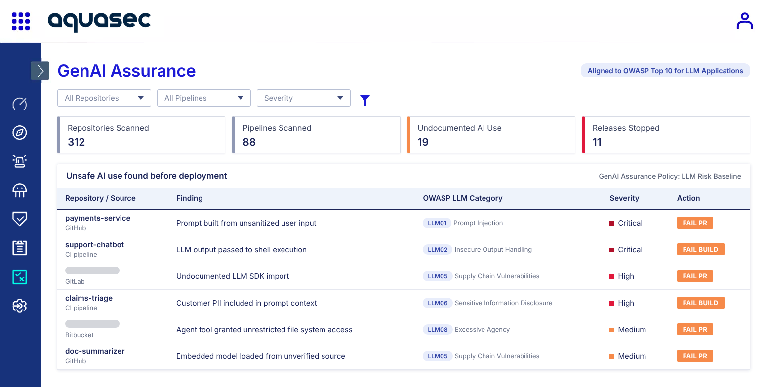
Task: Click FAIL BUILD for claims-triage
Action: [700, 303]
